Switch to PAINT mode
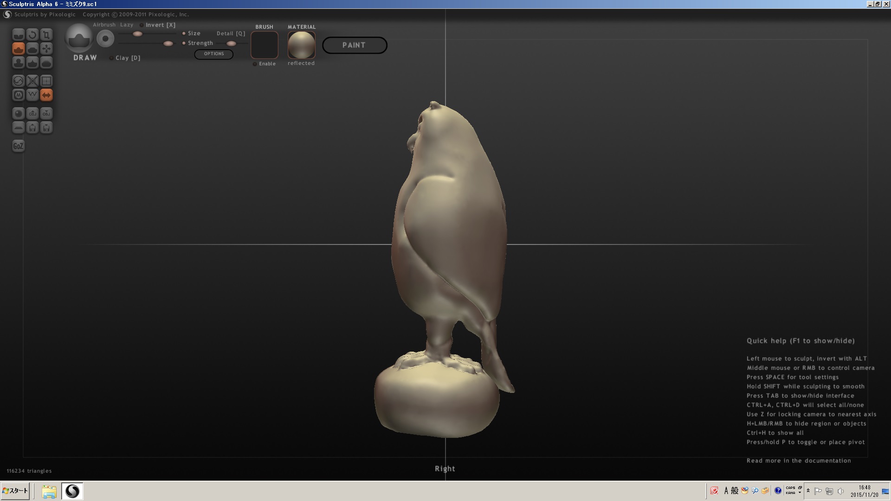 [354, 45]
